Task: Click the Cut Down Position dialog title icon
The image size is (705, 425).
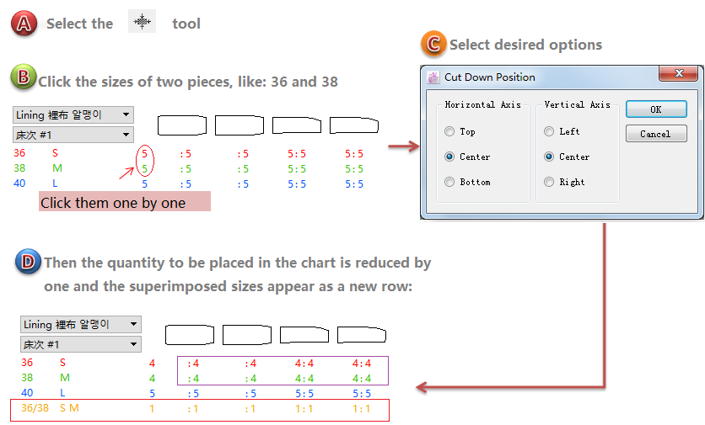Action: pyautogui.click(x=433, y=77)
